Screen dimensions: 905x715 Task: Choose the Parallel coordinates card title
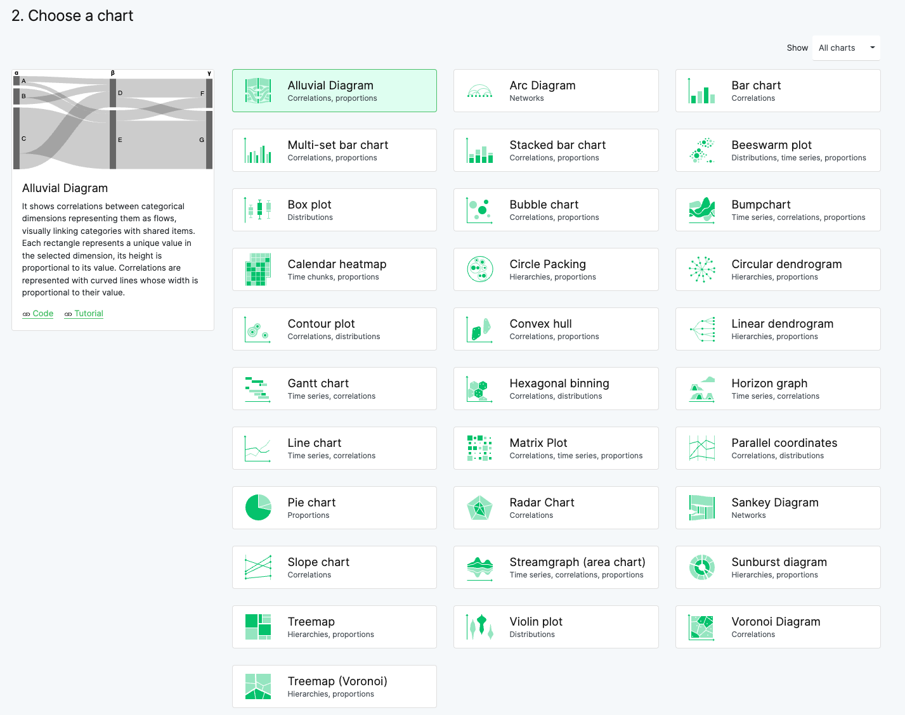point(784,443)
